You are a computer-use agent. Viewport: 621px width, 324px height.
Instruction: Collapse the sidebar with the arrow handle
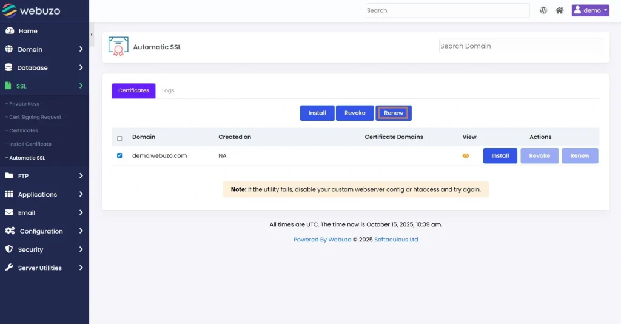(92, 35)
